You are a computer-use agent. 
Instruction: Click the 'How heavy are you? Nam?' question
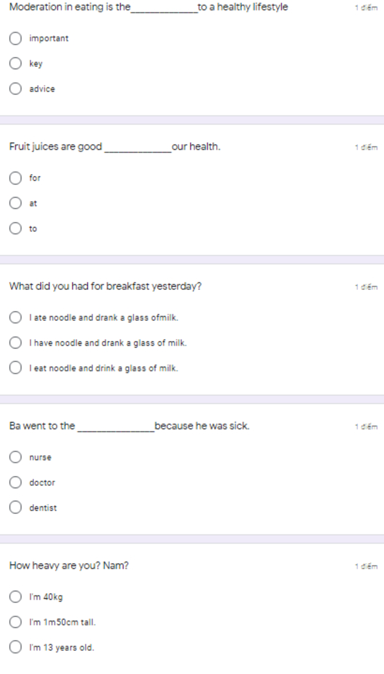[69, 566]
